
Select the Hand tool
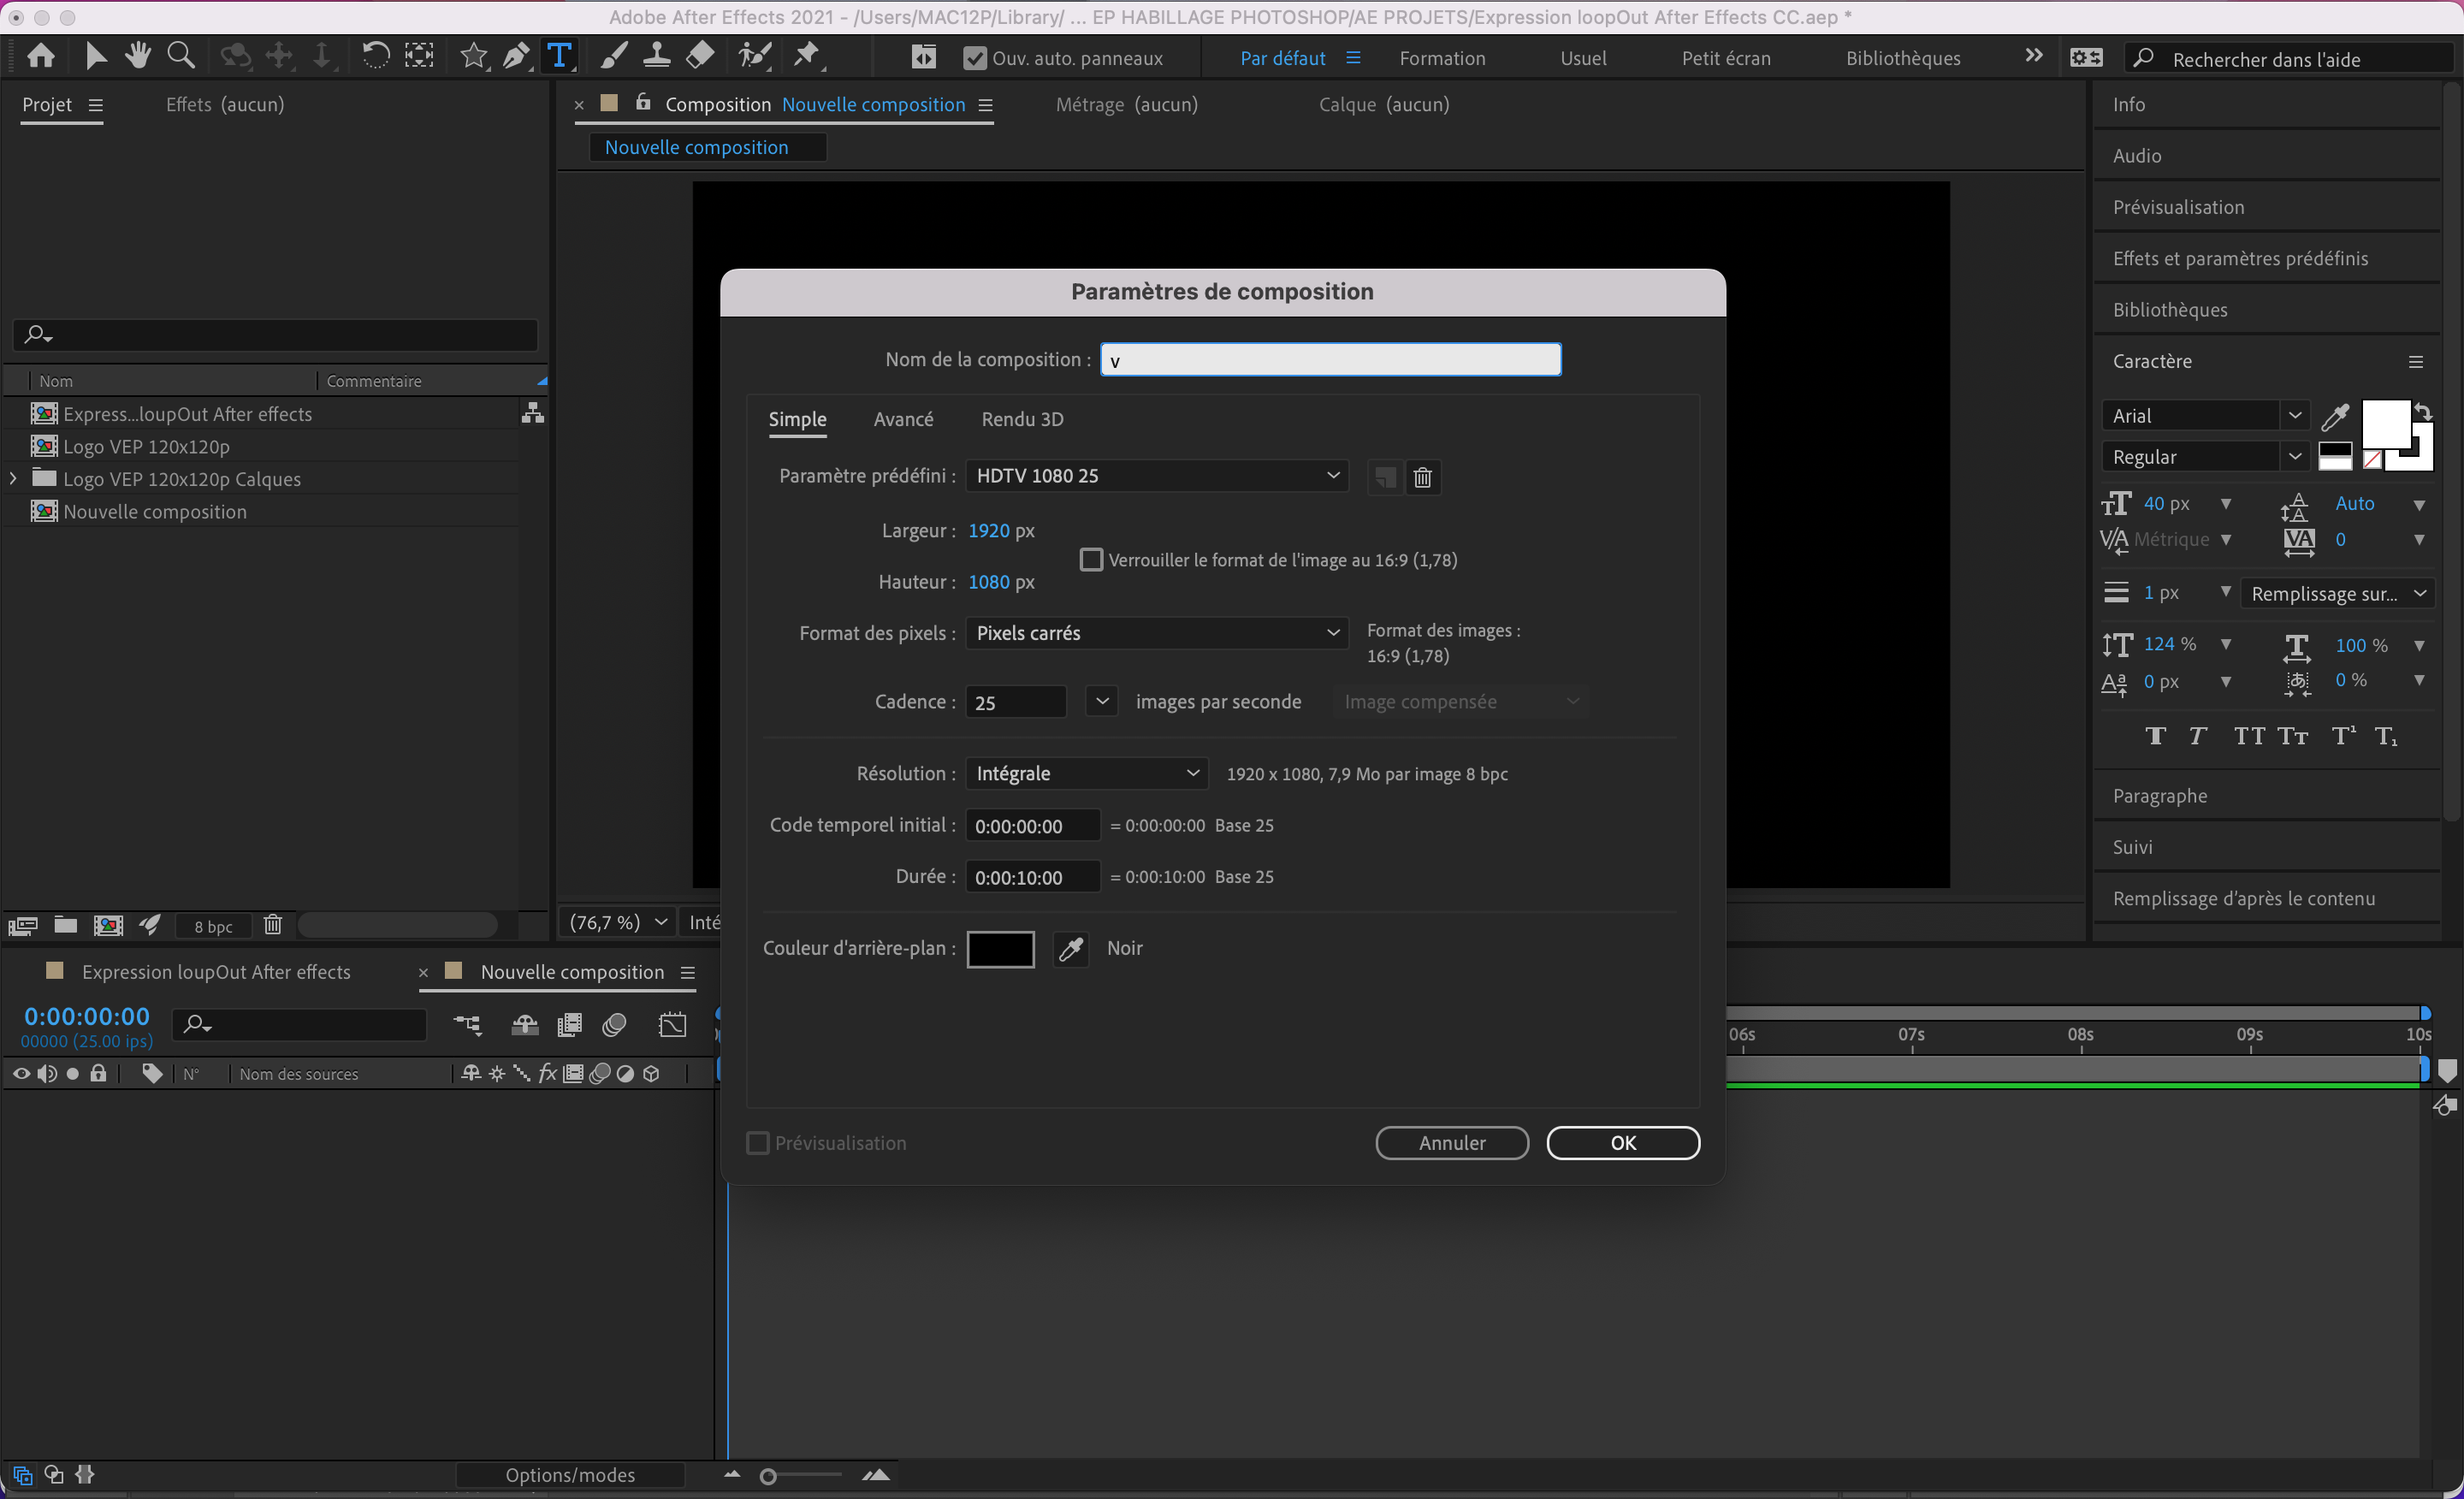(138, 57)
